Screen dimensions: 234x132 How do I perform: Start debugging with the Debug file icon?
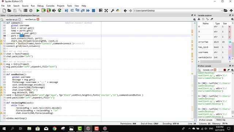67,11
